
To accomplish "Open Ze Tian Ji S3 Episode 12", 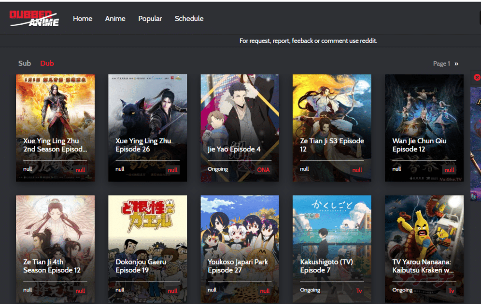I will (x=332, y=128).
